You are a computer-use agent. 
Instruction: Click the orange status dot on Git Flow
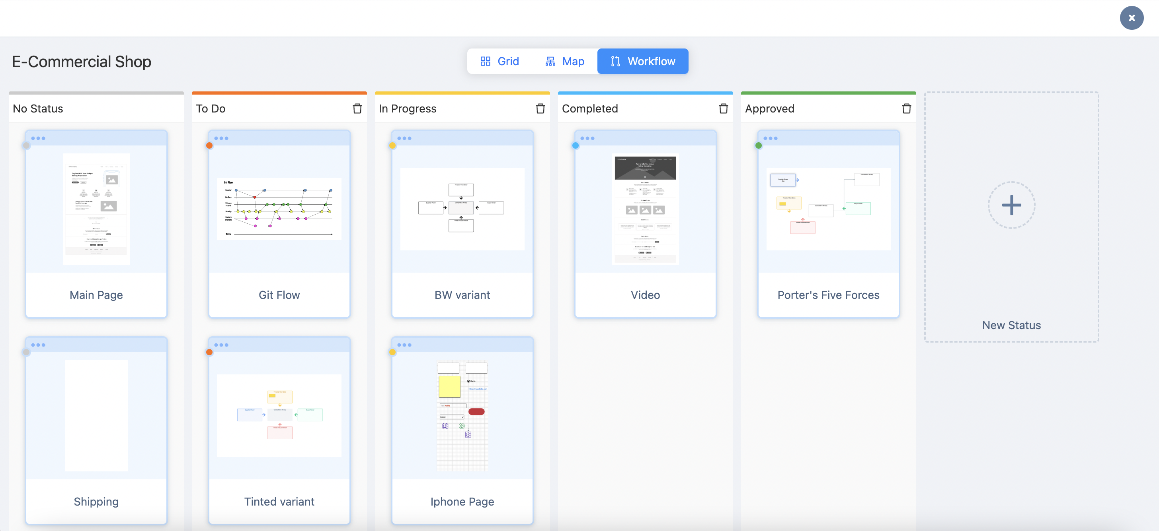(209, 145)
